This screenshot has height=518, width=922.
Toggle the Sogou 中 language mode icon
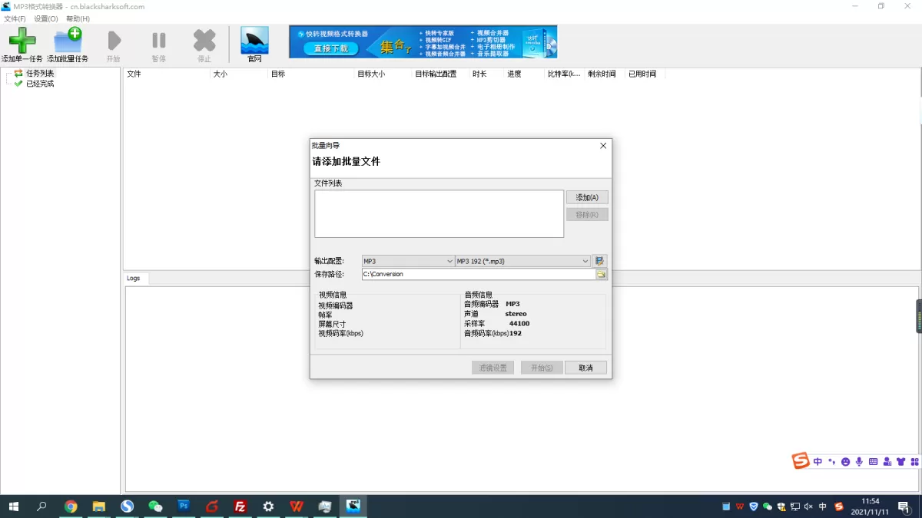(x=818, y=462)
